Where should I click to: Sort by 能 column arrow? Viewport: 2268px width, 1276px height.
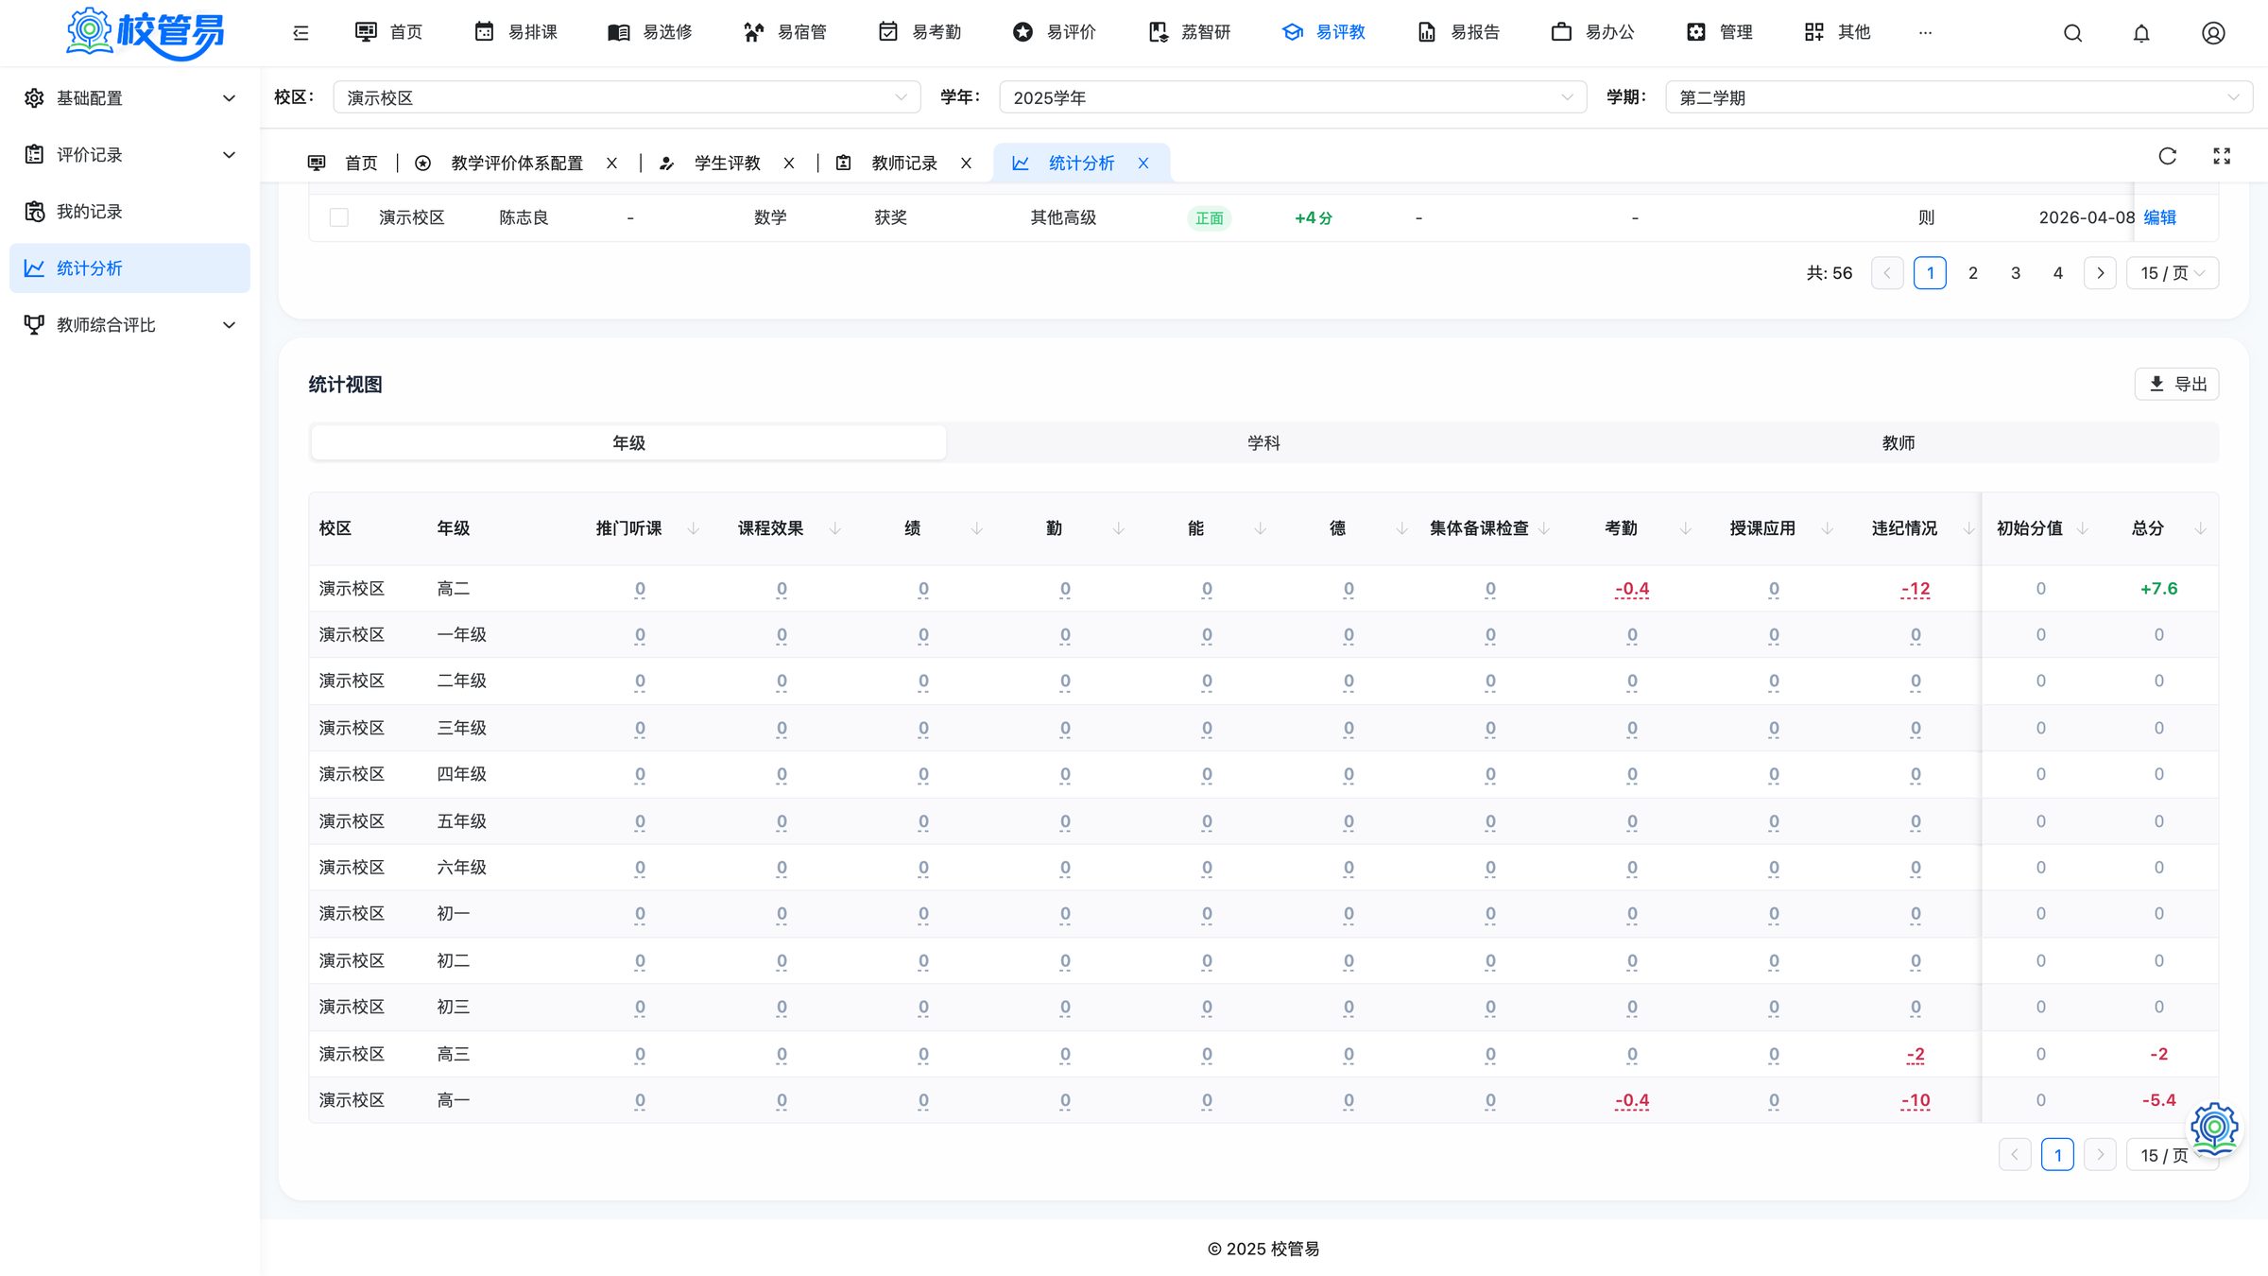tap(1261, 528)
